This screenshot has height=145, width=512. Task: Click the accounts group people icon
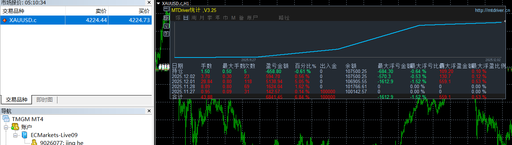pos(15,127)
